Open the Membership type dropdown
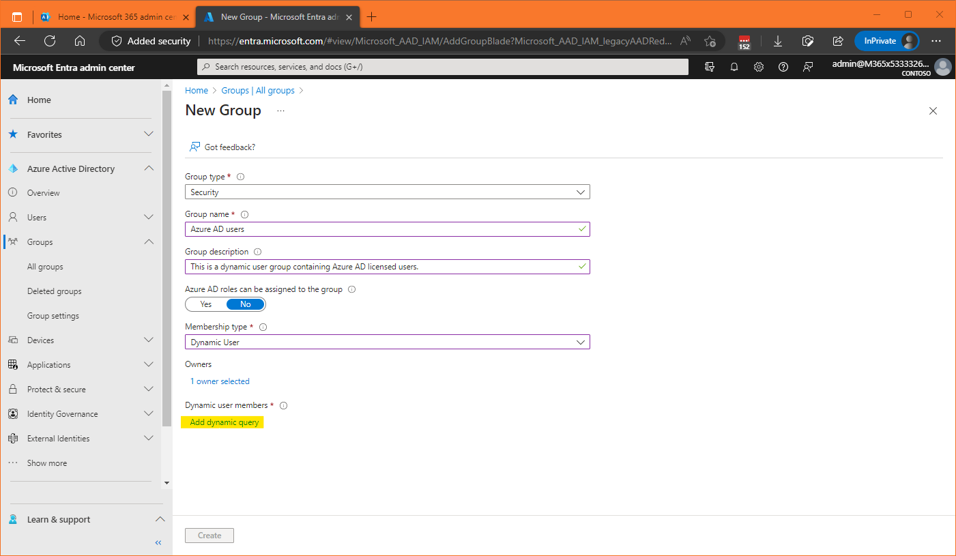Image resolution: width=956 pixels, height=556 pixels. 387,342
